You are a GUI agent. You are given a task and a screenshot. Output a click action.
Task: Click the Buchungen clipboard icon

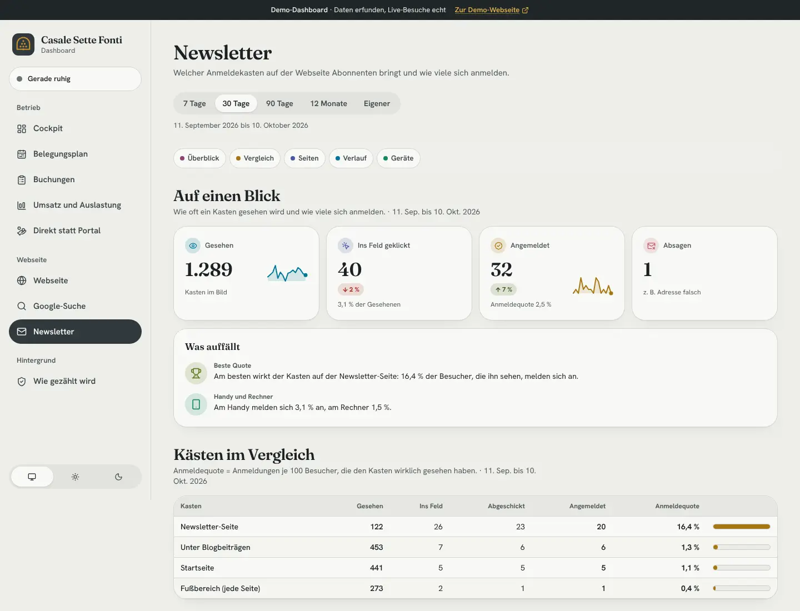tap(22, 180)
